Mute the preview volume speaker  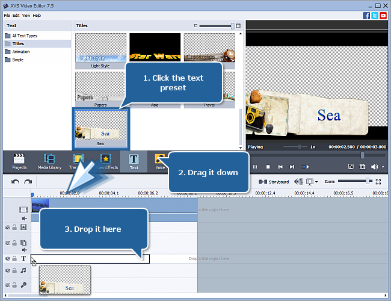tap(374, 167)
